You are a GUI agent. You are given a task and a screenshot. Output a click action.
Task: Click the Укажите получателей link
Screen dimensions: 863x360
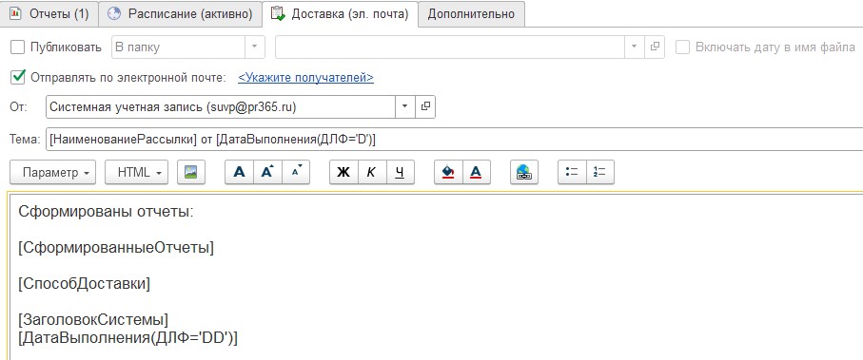(x=305, y=78)
